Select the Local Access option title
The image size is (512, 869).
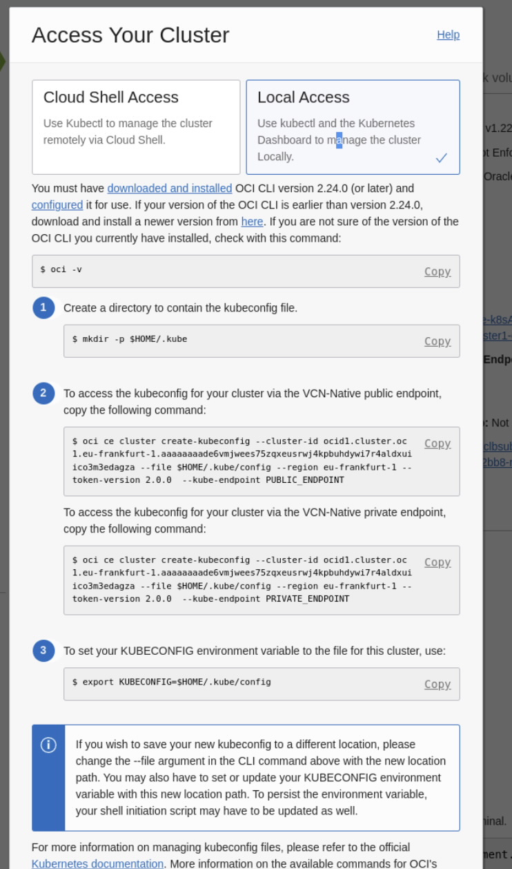(x=304, y=97)
